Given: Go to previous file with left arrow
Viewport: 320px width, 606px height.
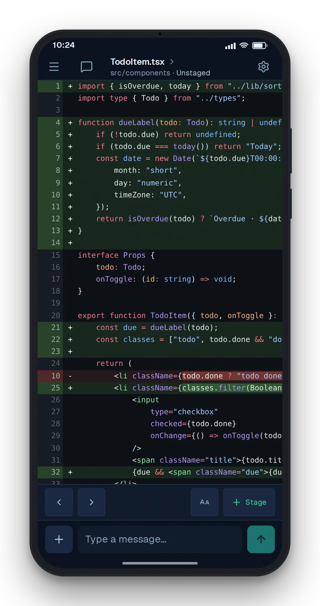Looking at the screenshot, I should click(x=59, y=502).
